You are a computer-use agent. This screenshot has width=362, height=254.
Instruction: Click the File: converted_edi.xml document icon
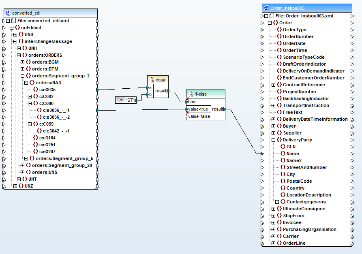[x=14, y=21]
